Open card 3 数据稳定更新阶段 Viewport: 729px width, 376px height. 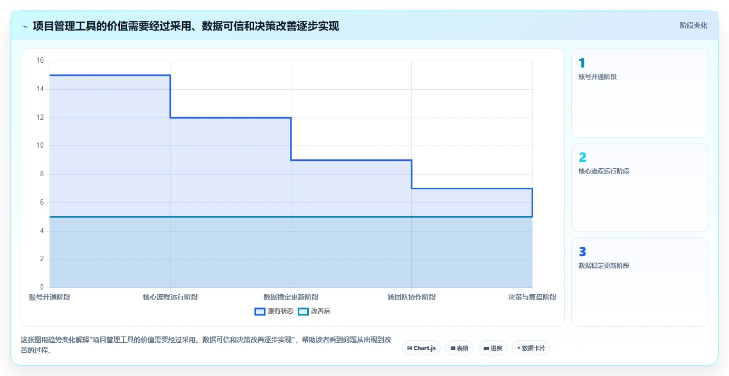(x=640, y=282)
